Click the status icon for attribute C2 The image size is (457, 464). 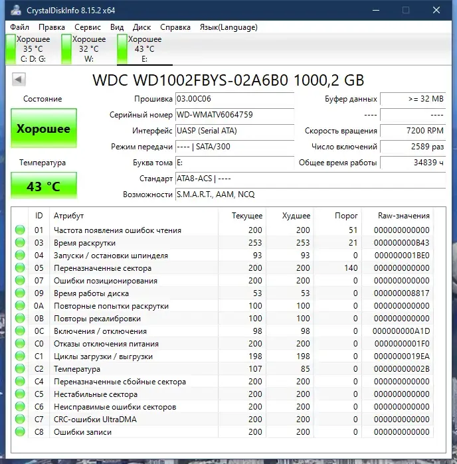(20, 368)
